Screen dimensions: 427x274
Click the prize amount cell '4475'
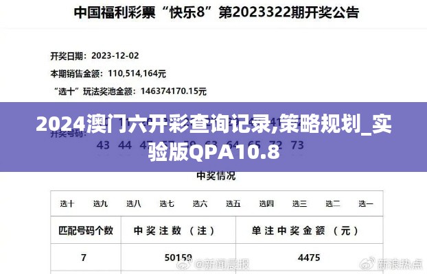(309, 258)
